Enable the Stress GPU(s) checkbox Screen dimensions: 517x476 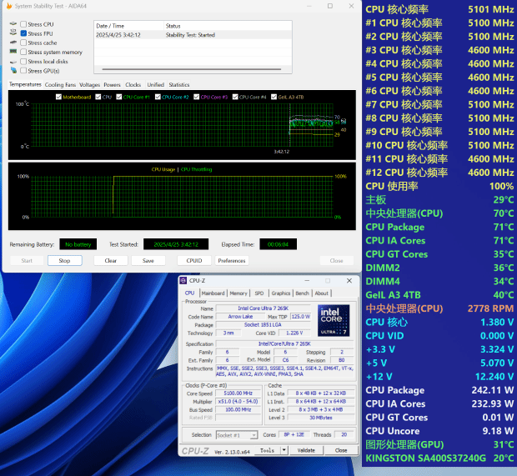coord(23,71)
